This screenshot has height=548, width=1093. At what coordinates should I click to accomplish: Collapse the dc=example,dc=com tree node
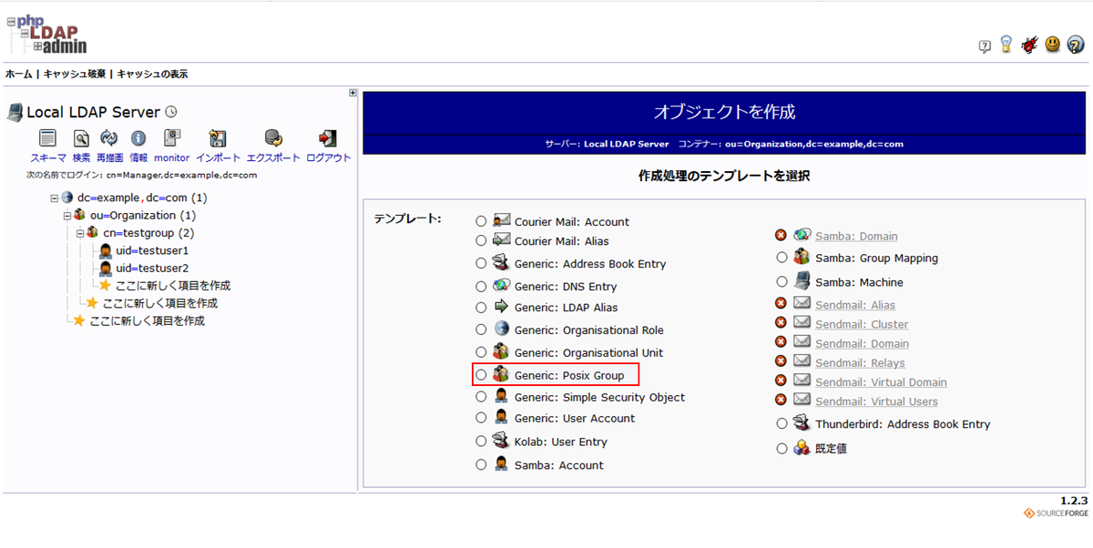tap(55, 198)
